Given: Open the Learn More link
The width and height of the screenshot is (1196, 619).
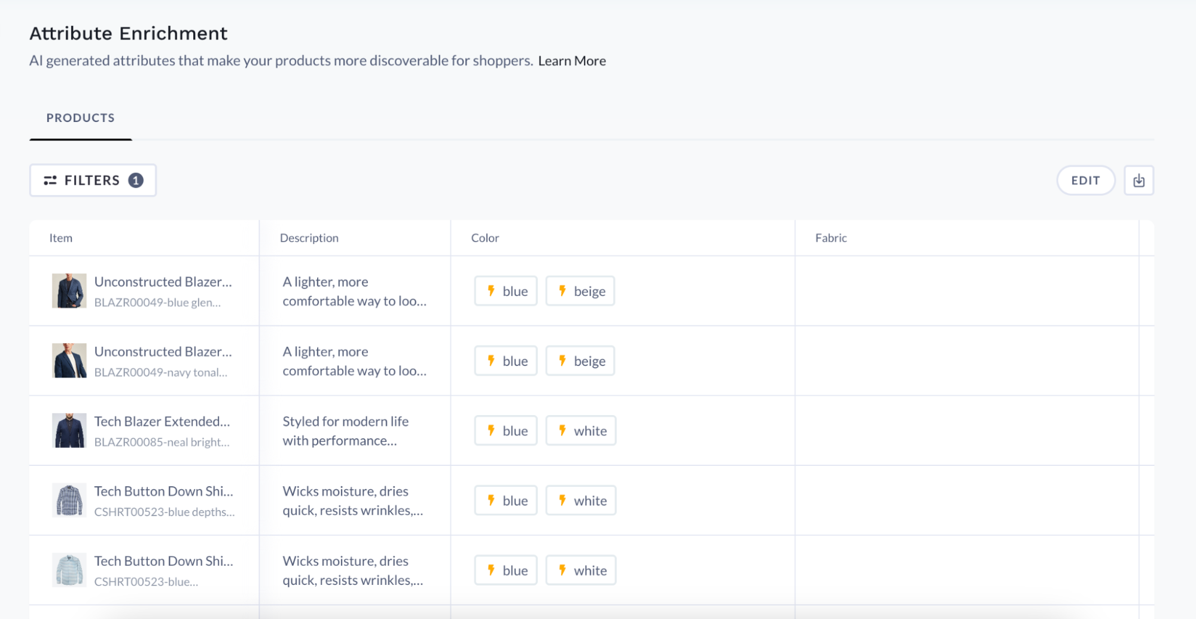Looking at the screenshot, I should pos(571,60).
